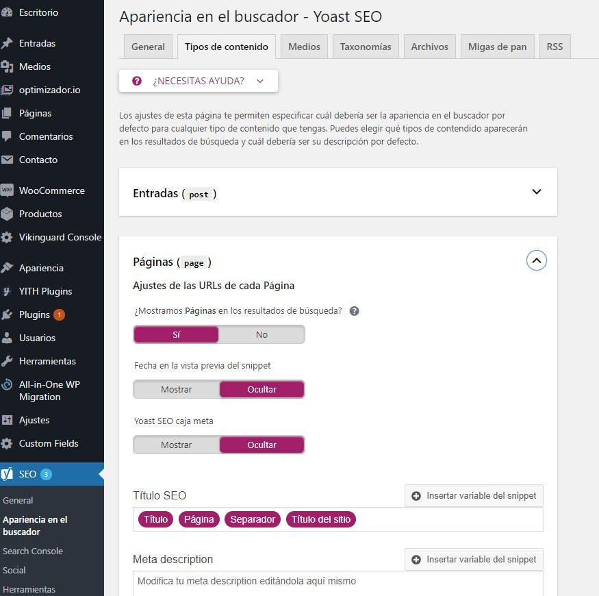
Task: Switch to the Migas de pan tab
Action: [x=497, y=47]
